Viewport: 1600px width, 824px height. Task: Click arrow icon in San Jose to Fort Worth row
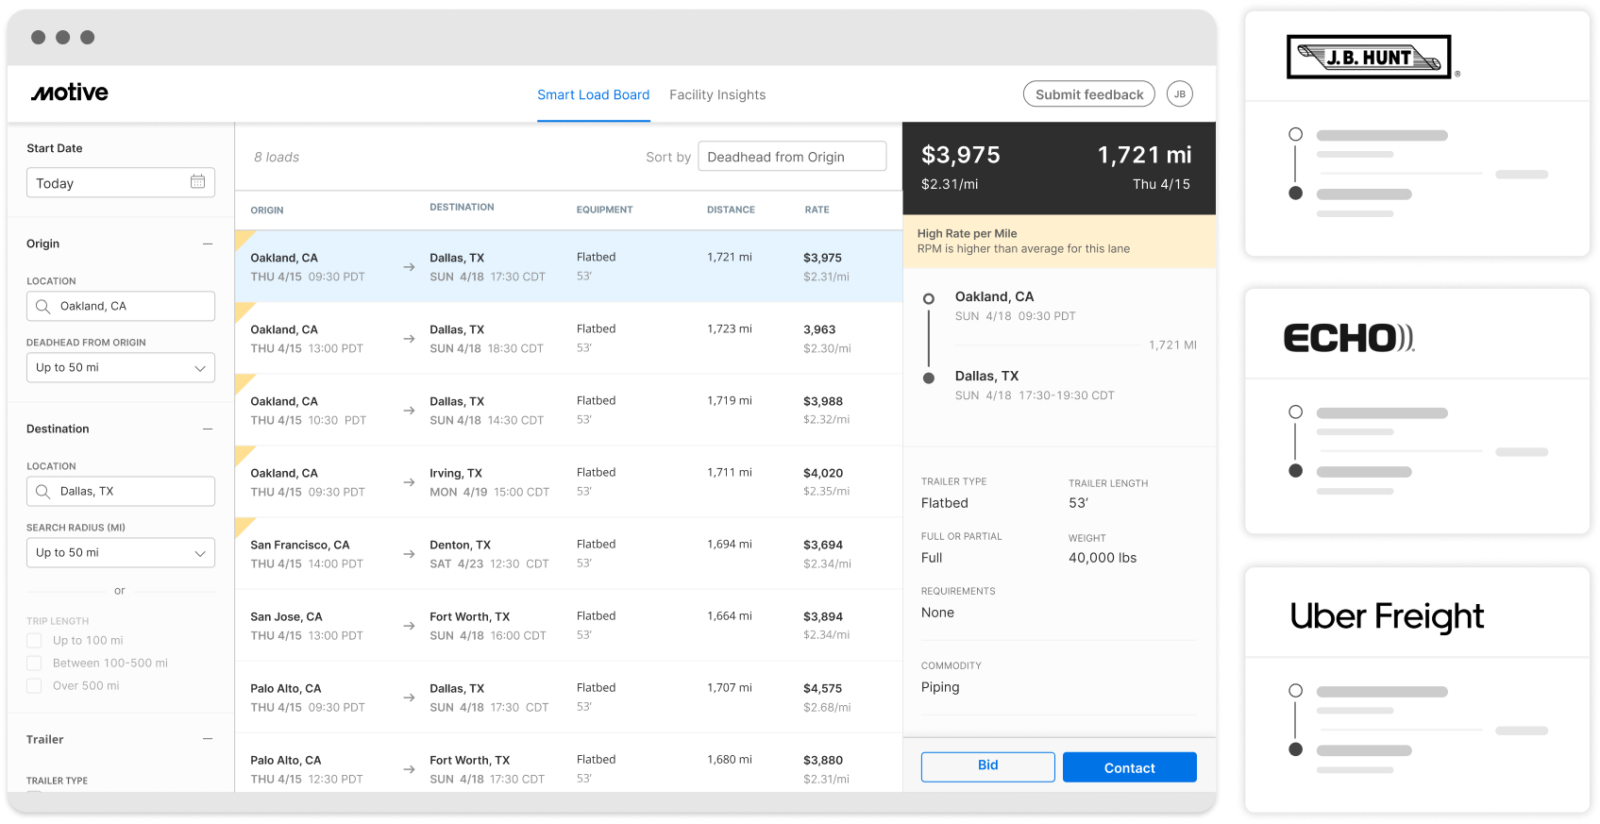409,626
